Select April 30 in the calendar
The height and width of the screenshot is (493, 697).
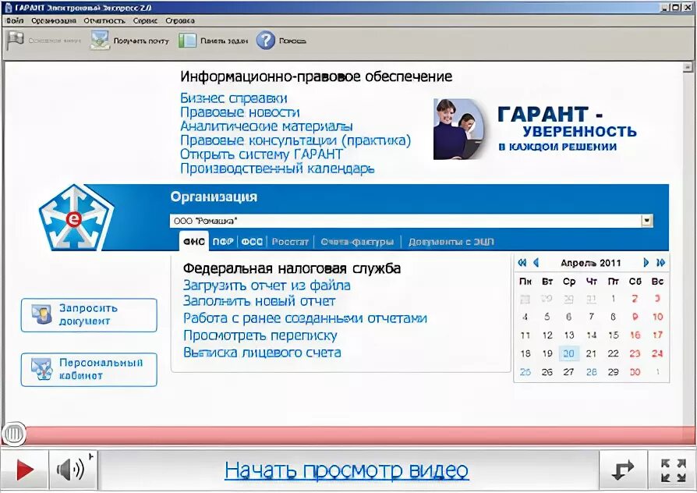635,371
